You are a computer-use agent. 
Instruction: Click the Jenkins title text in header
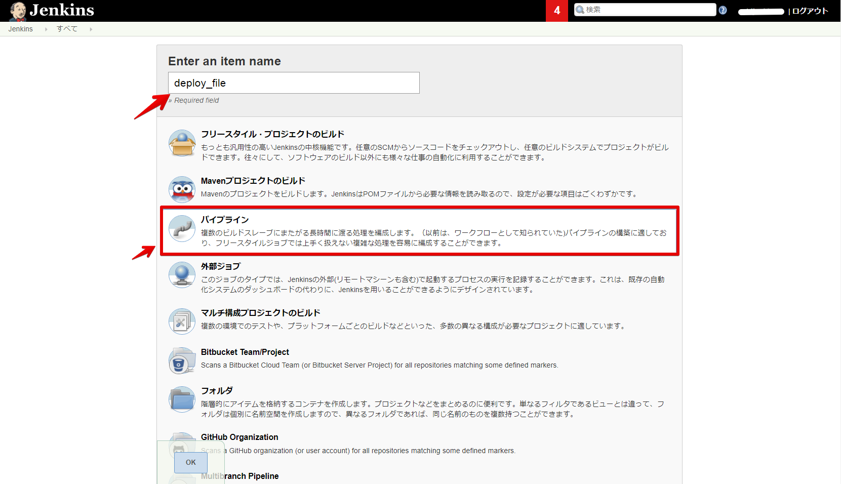click(62, 10)
